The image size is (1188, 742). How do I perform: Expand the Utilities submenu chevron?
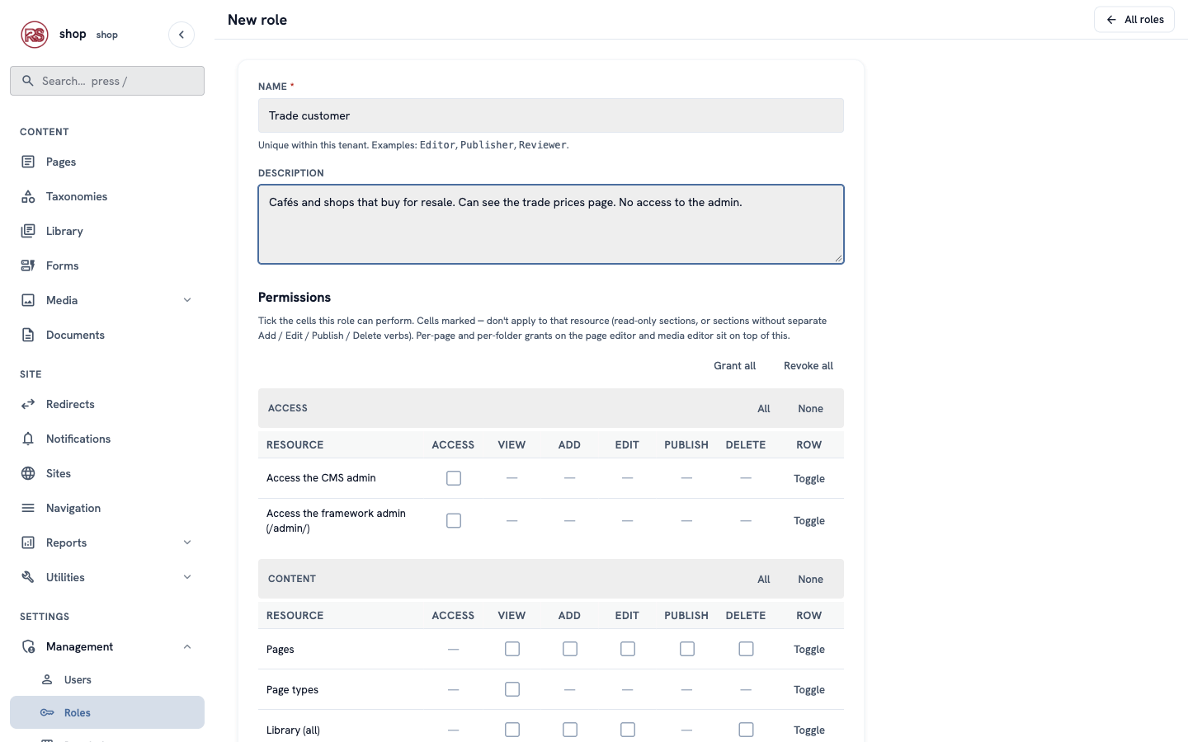187,577
